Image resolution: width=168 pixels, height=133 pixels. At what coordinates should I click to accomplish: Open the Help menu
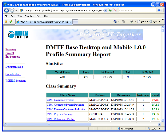point(46,16)
